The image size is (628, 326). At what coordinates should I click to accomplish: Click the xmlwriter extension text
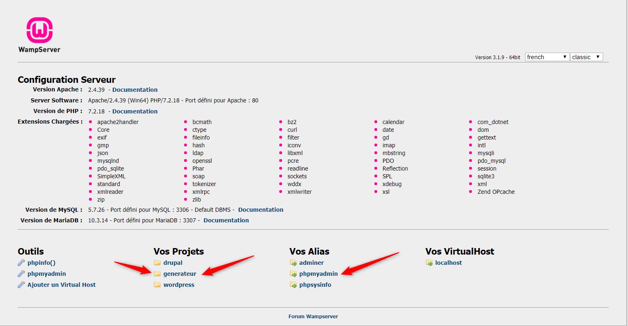(x=299, y=192)
